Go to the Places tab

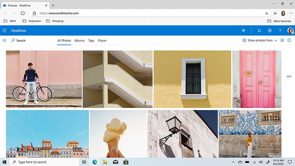[x=102, y=40]
